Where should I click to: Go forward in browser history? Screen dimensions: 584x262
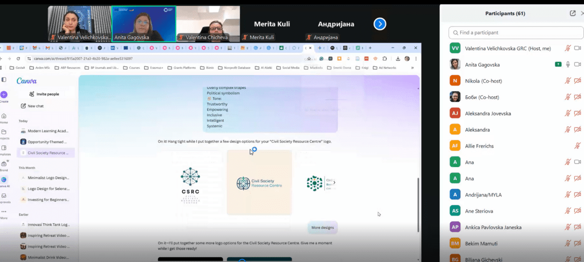click(10, 58)
